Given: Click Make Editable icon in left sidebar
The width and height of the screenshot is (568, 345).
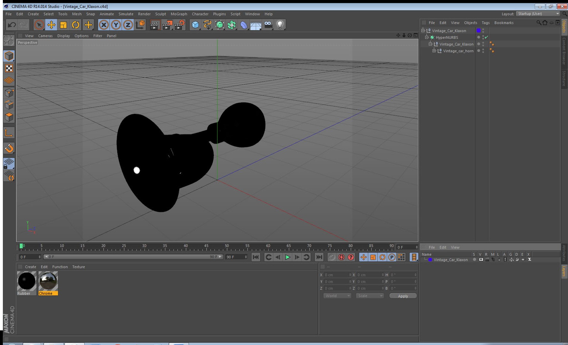Looking at the screenshot, I should [x=9, y=40].
